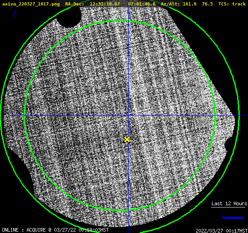
Task: Click the bottom of the vertical blue crosshair line
Action: (x=128, y=232)
